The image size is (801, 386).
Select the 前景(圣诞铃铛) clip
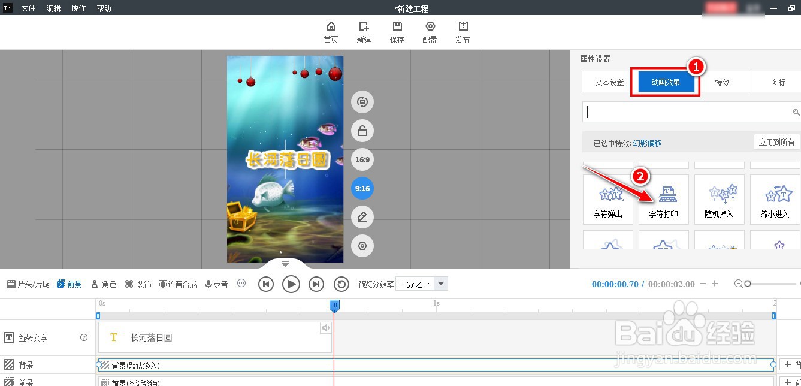pos(436,382)
